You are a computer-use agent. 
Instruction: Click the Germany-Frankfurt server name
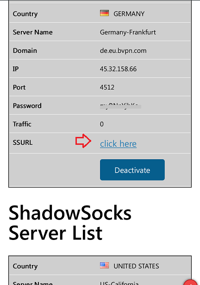click(x=128, y=32)
